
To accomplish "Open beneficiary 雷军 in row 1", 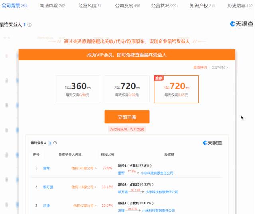I will click(47, 168).
